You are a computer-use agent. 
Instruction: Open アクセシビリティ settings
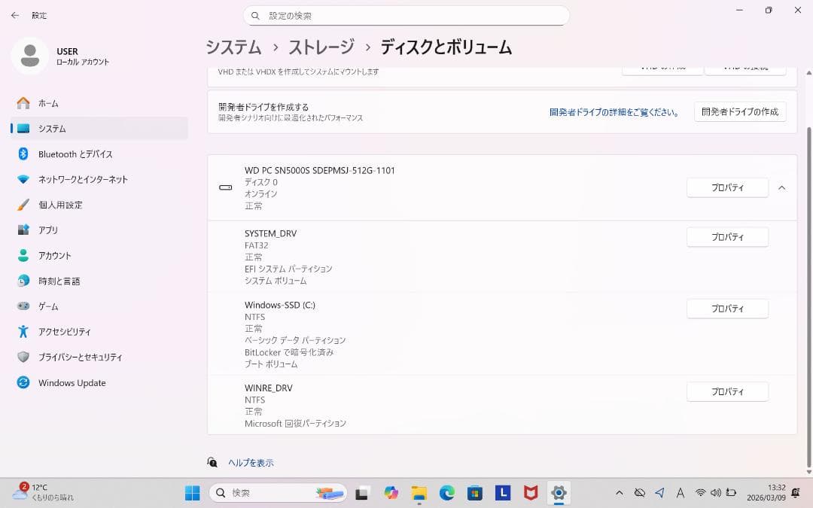(x=99, y=332)
